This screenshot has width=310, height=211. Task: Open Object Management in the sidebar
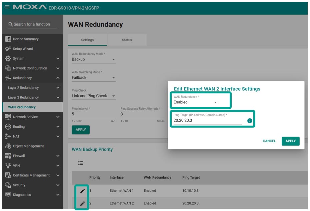tap(28, 146)
